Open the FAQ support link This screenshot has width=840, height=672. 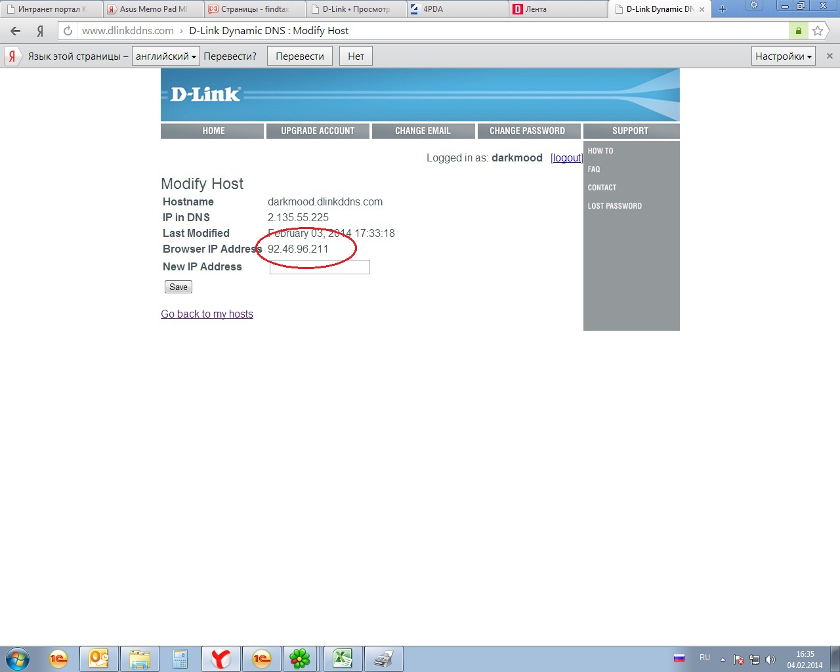coord(594,169)
